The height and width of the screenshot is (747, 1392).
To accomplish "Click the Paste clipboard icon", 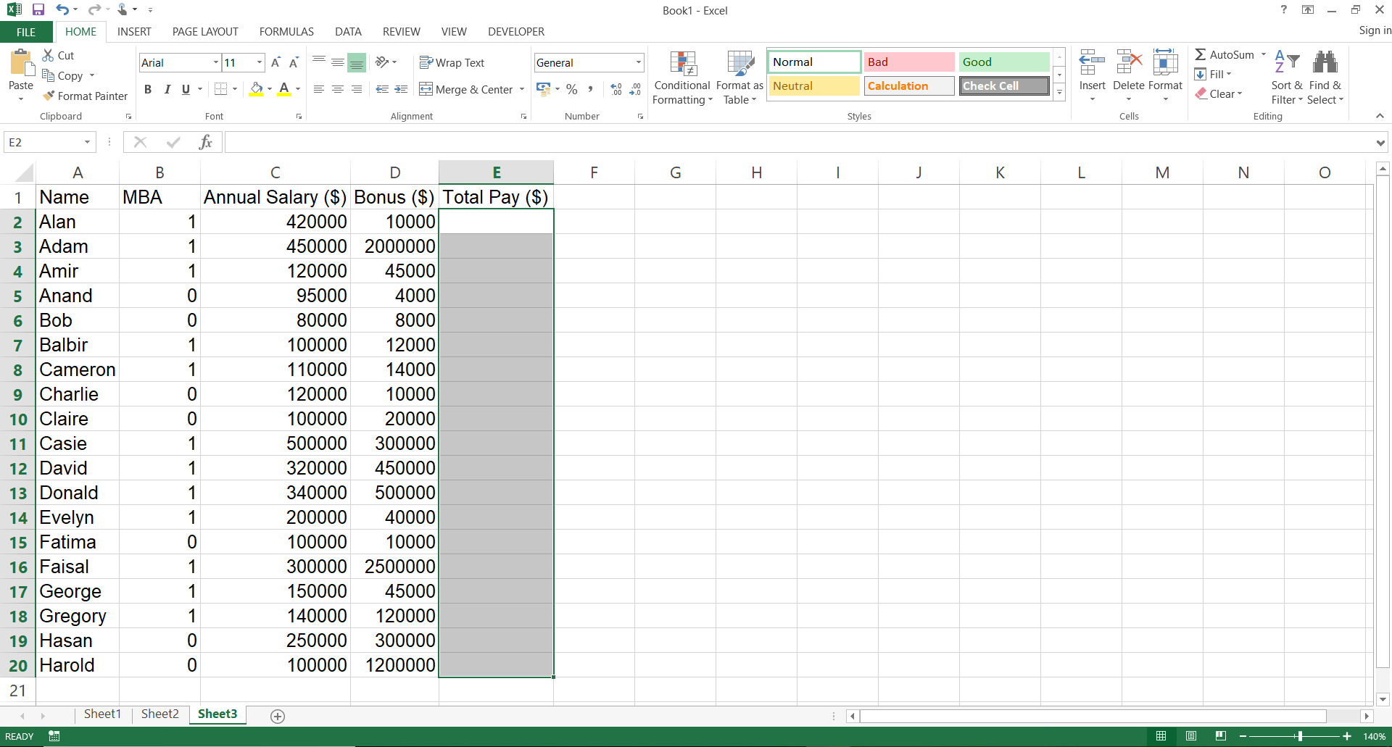I will (x=21, y=64).
